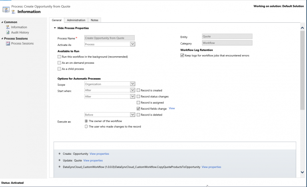The image size is (307, 187).
Task: Select 'The user who made changes' radio option
Action: click(x=86, y=126)
